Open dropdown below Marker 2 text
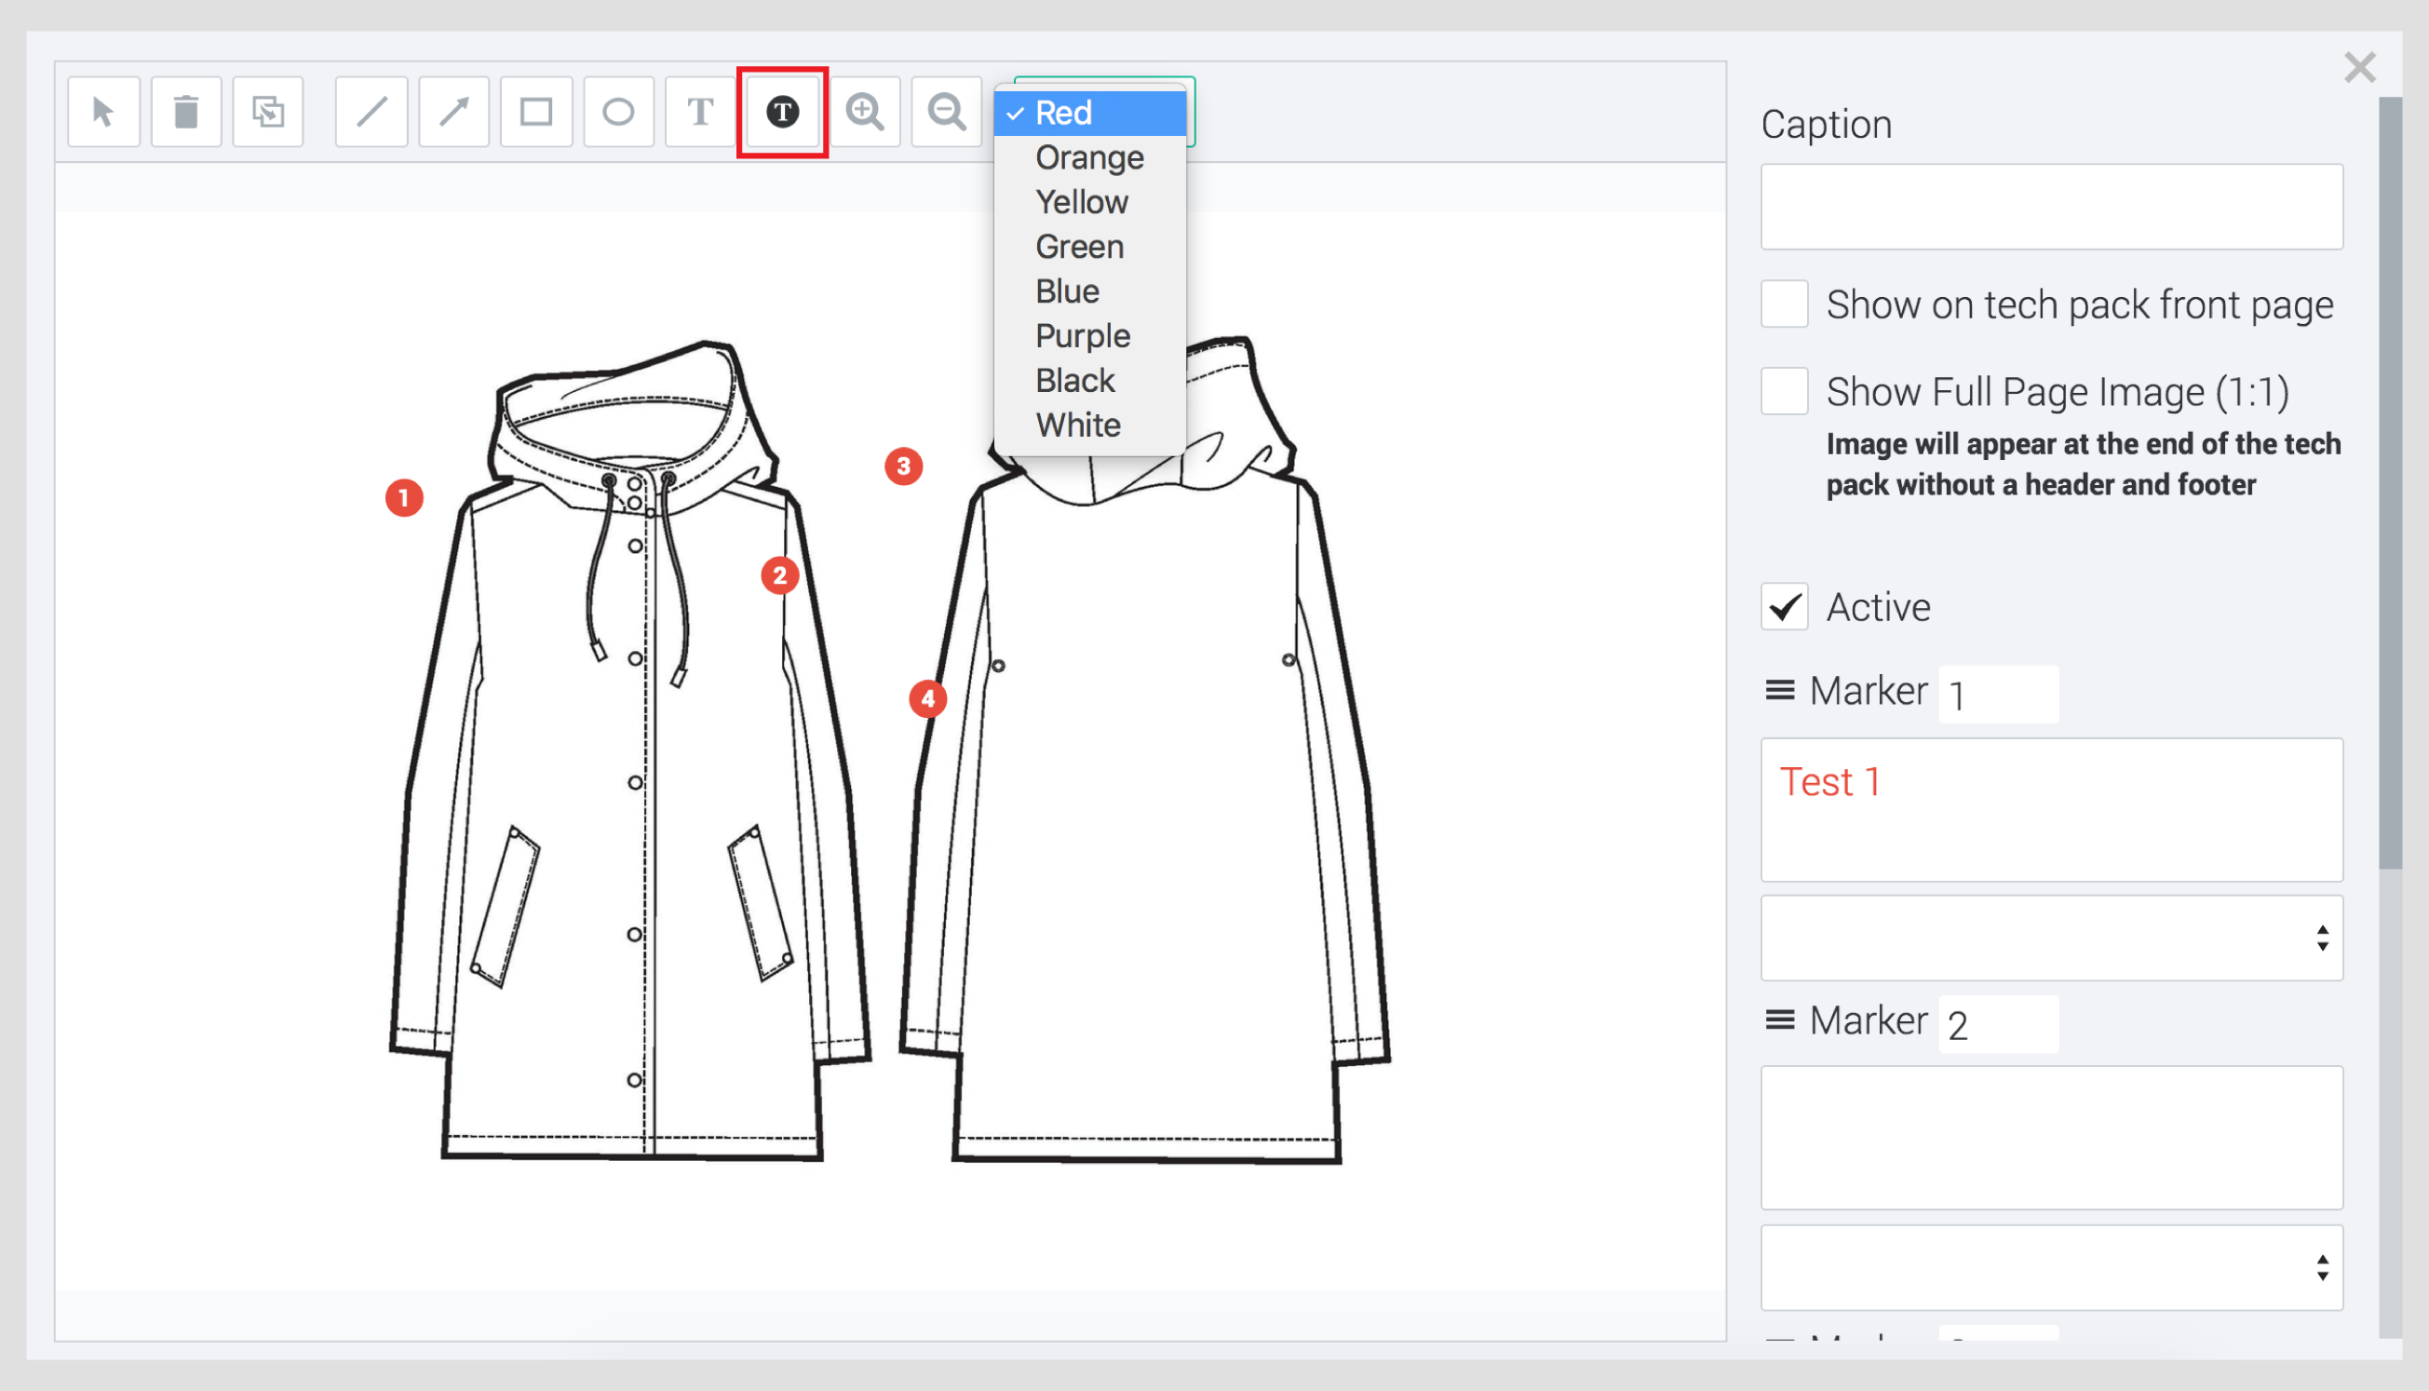This screenshot has height=1391, width=2429. point(2051,1268)
